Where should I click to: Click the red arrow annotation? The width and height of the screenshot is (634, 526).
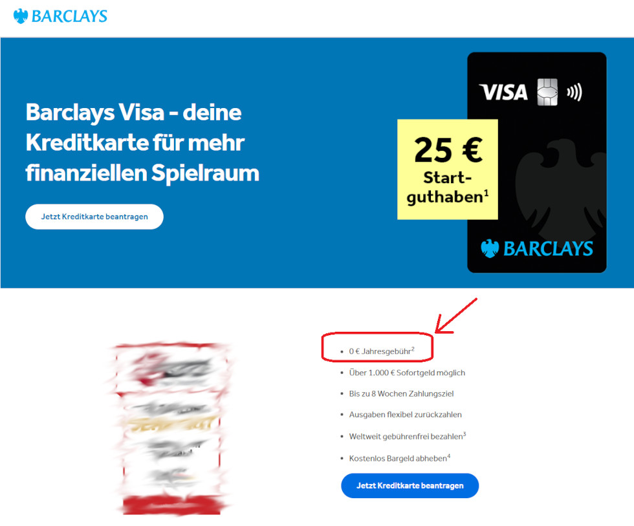click(456, 316)
